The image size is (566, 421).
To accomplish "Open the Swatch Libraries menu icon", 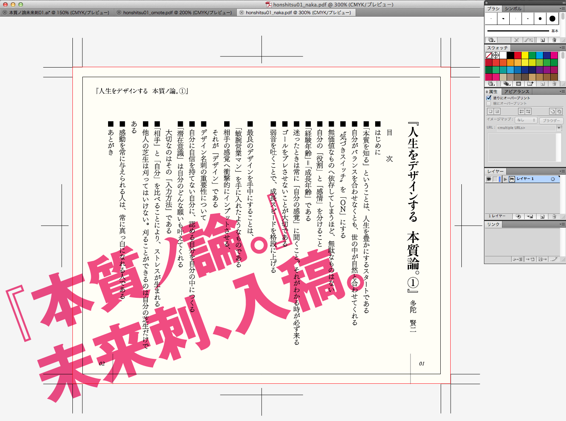I will coord(491,84).
